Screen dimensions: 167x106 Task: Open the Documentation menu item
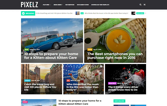click(x=83, y=5)
